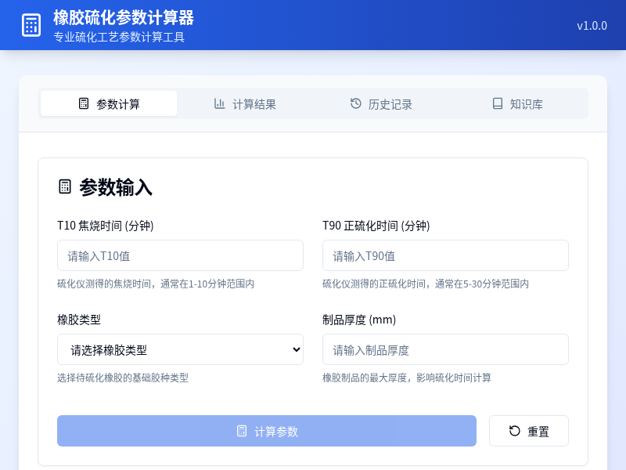Click hint 选择待硫化橡胶的基础胶种类型
Screen dimensions: 626x470
point(123,378)
